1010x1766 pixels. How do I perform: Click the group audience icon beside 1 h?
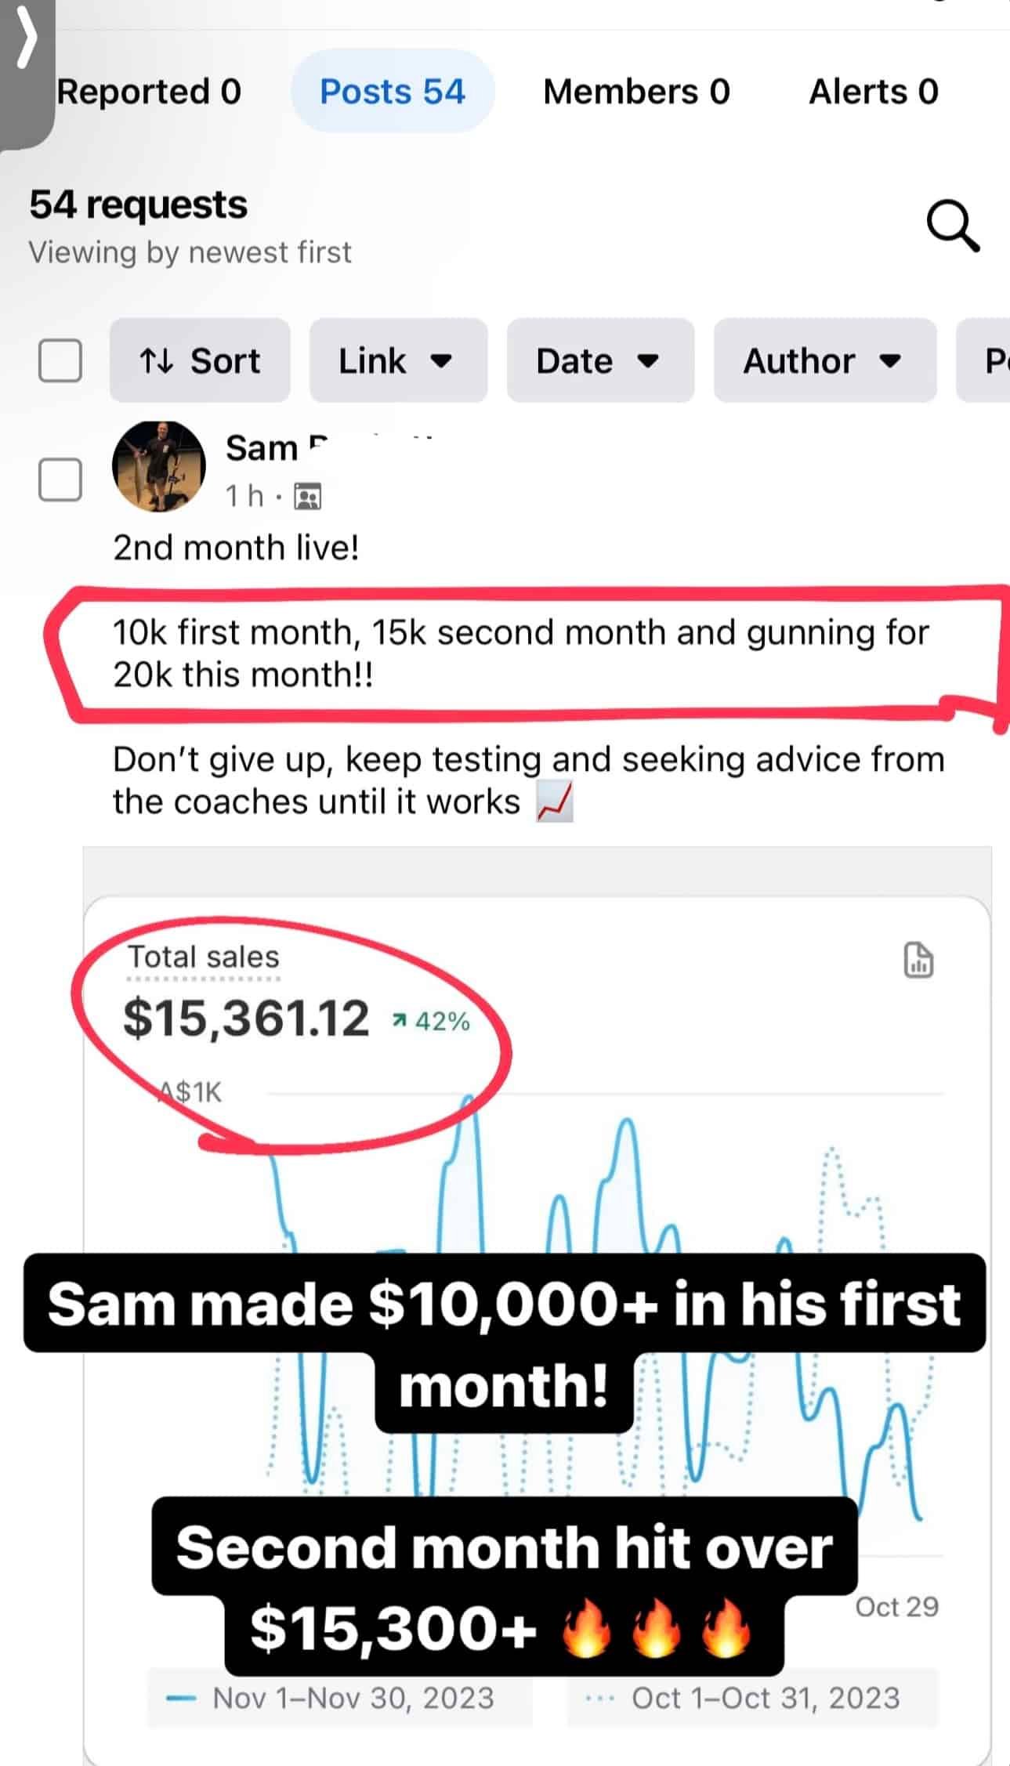coord(307,496)
